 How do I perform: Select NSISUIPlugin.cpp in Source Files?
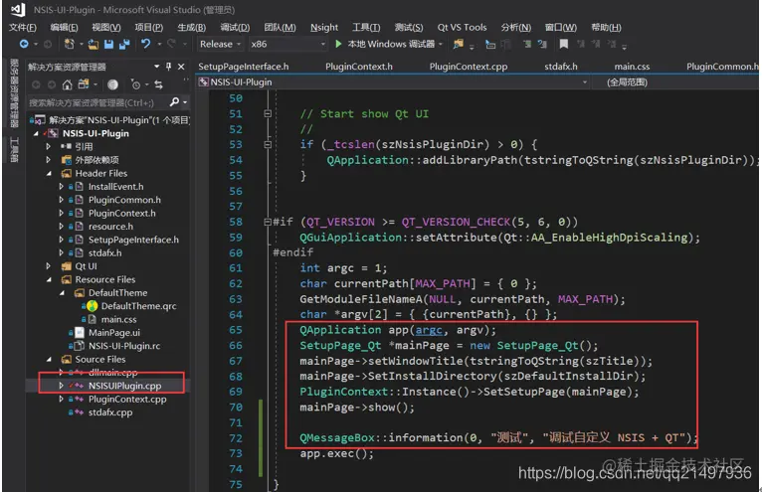[124, 386]
